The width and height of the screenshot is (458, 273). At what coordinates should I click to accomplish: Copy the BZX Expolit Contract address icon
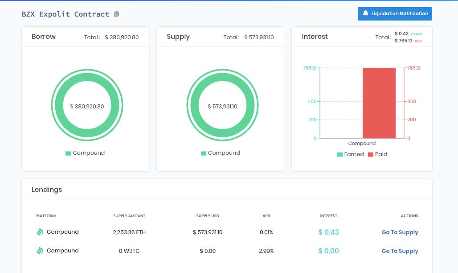click(117, 14)
